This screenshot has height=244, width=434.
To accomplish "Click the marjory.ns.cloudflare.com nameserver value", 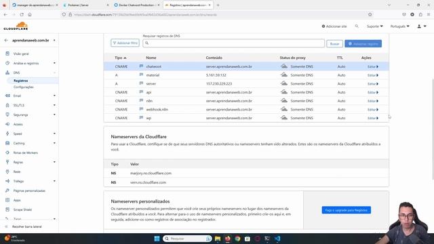I will (x=151, y=174).
